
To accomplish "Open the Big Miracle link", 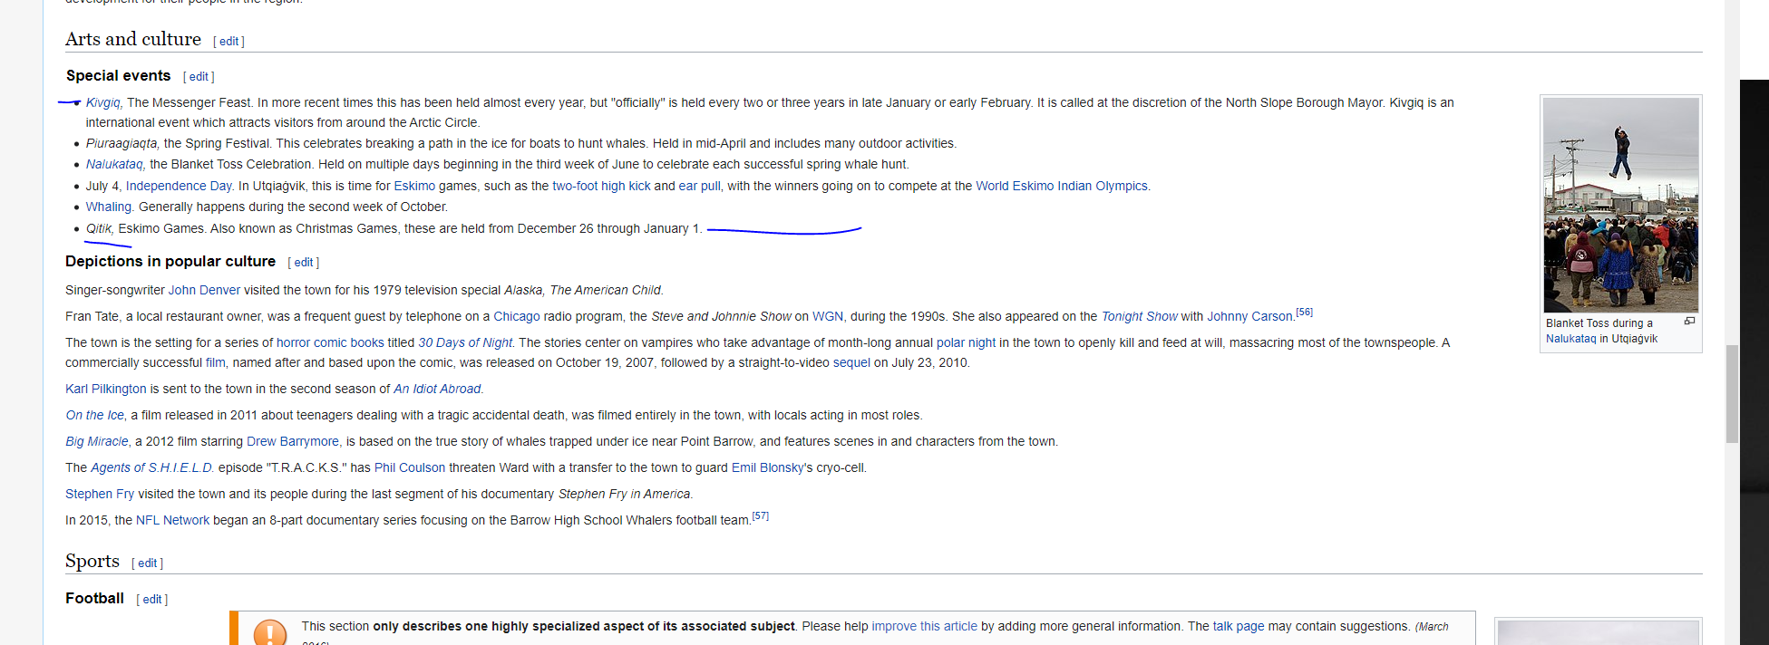I will pyautogui.click(x=96, y=441).
